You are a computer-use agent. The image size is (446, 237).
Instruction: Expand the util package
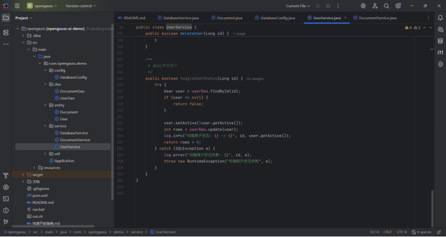tap(45, 154)
